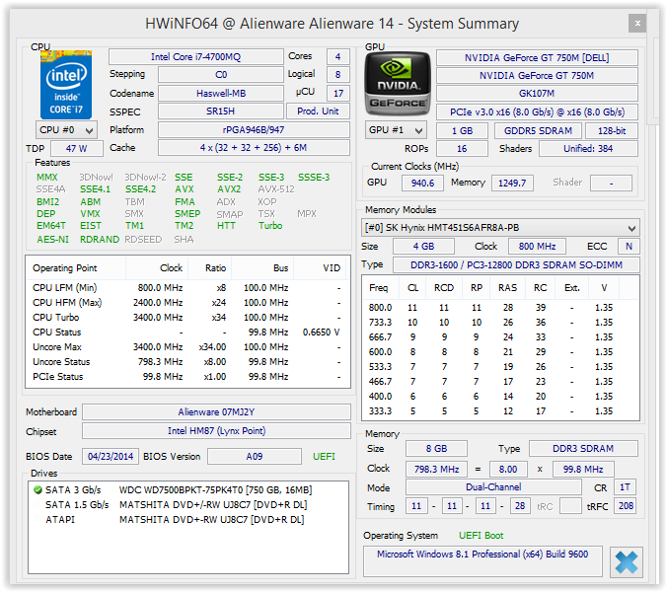Image resolution: width=667 pixels, height=592 pixels.
Task: Select the 800.0 frequency timing row
Action: click(500, 308)
